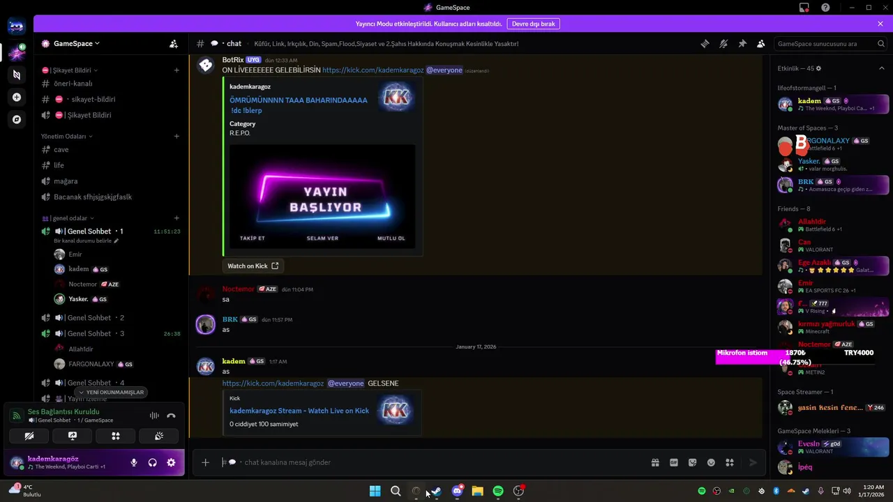Open the sikayet-bildiri text channel
Viewport: 893px width, 502px height.
(112, 99)
